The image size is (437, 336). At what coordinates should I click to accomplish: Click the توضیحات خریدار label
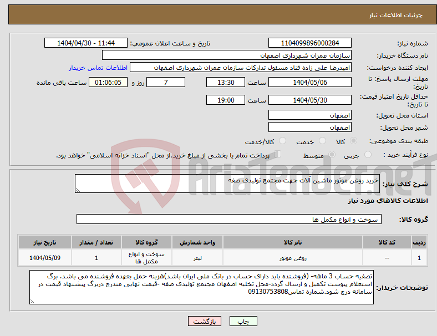pyautogui.click(x=402, y=288)
